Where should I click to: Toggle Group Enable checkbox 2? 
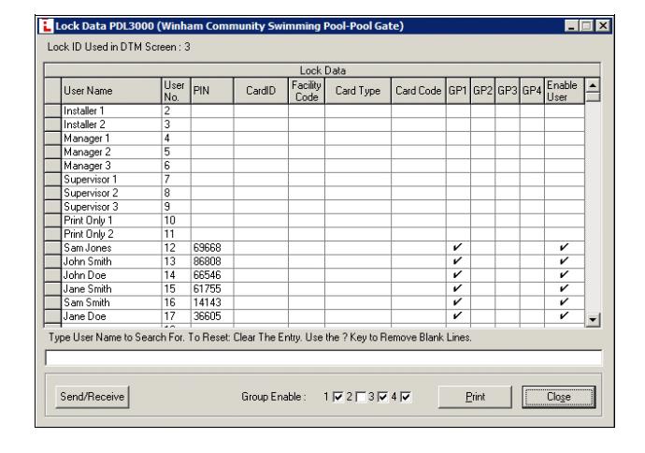click(360, 397)
